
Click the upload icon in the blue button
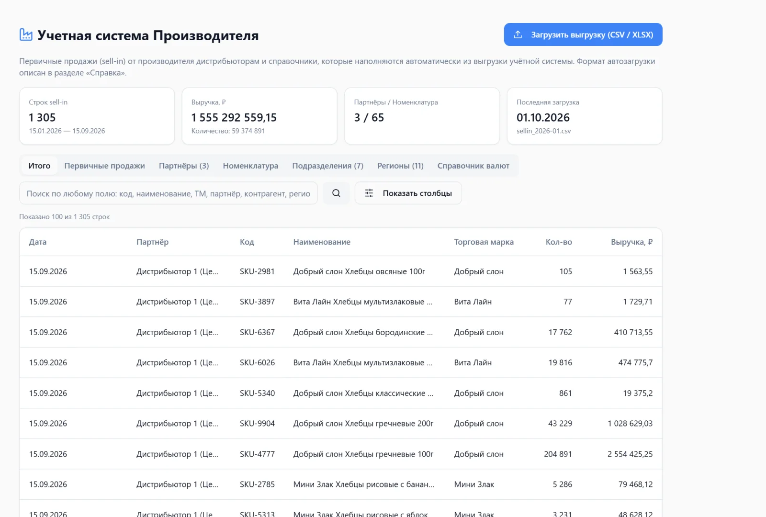click(518, 34)
